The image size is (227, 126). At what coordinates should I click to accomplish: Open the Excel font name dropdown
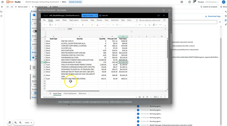tap(73, 25)
